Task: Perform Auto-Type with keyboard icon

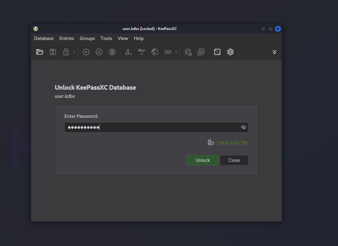Action: tap(168, 52)
